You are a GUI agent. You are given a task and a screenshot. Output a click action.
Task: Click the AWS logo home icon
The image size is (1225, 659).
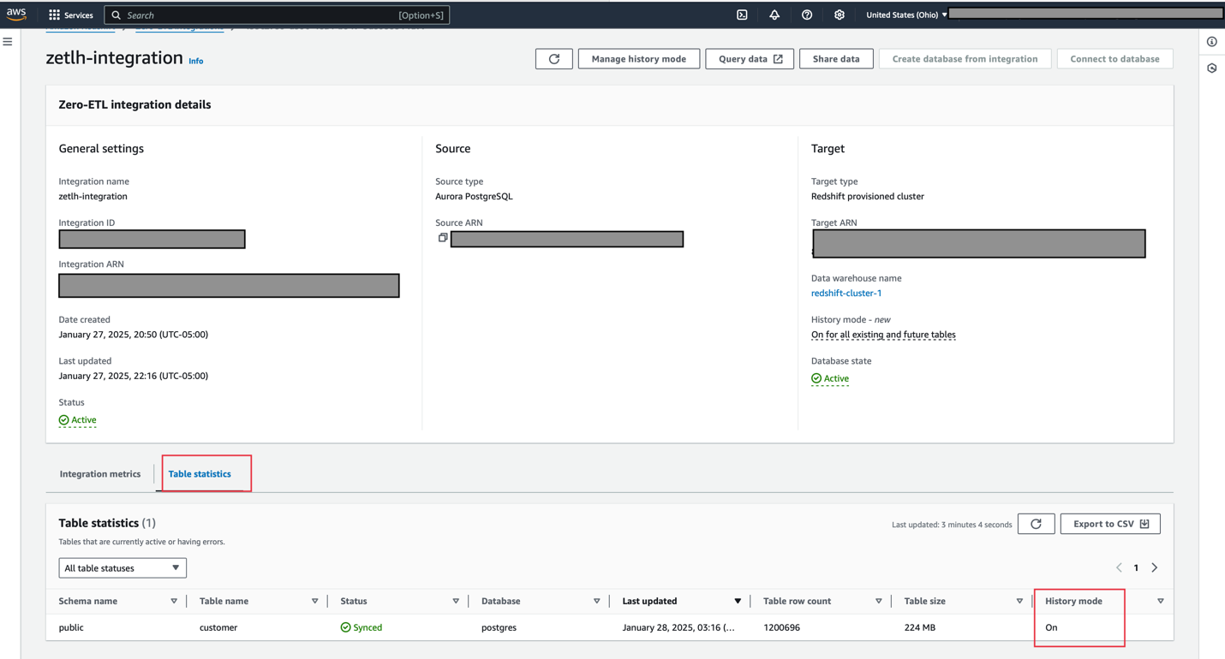(x=16, y=15)
